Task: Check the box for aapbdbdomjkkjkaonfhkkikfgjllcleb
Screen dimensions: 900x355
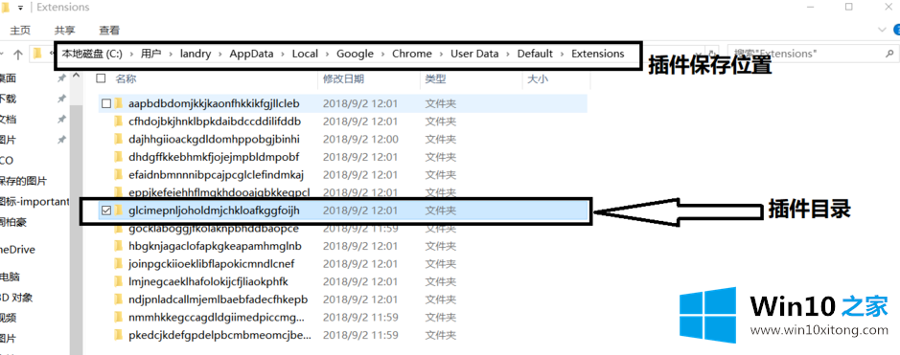Action: 105,103
